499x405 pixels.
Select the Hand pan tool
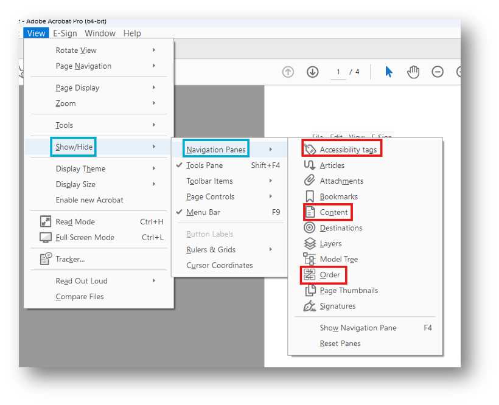click(413, 72)
